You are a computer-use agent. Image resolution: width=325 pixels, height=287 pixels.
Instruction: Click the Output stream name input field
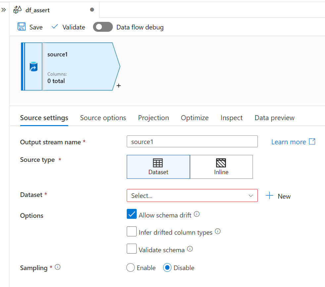click(x=192, y=142)
